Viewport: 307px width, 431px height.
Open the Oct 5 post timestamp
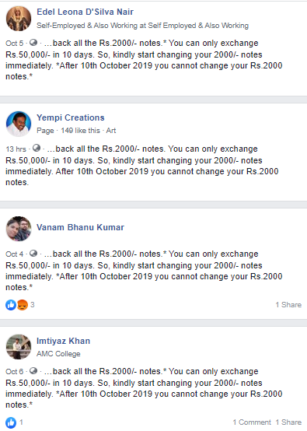tap(15, 43)
